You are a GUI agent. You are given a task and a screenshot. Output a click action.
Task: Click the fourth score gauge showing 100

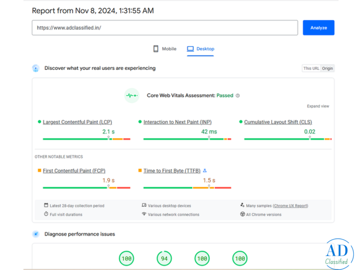tap(240, 258)
